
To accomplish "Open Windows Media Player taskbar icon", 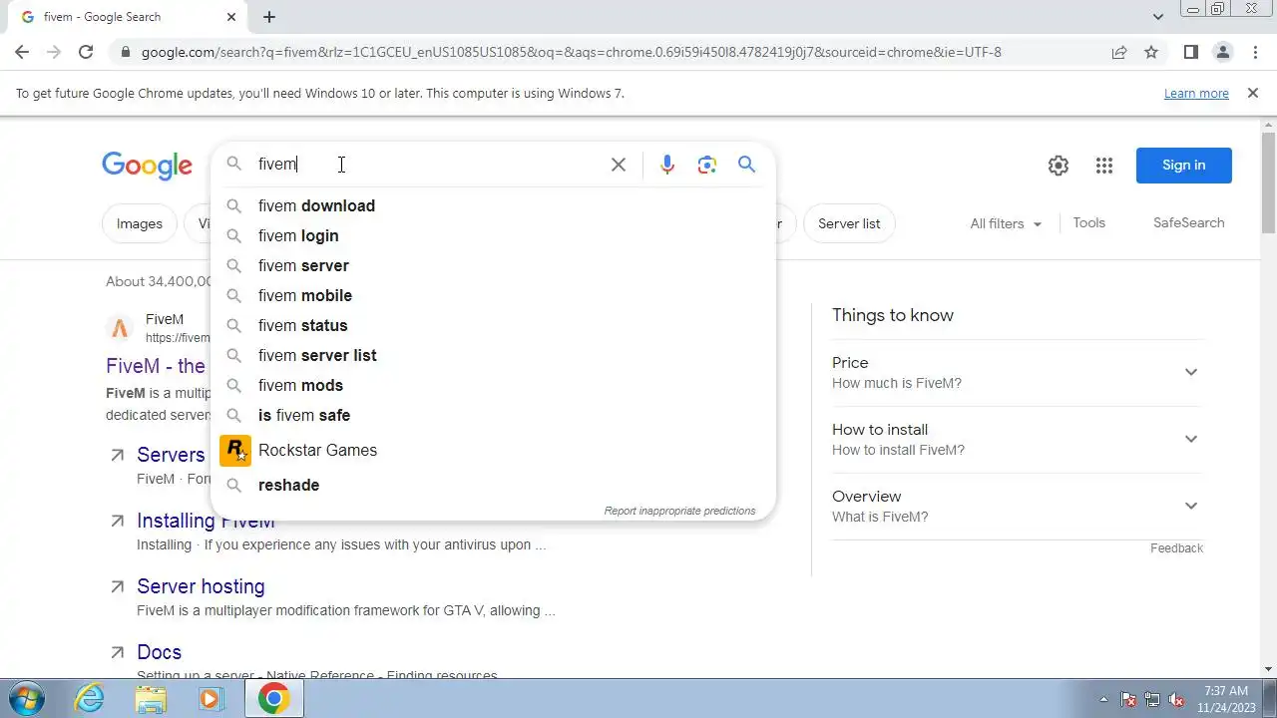I will 211,698.
